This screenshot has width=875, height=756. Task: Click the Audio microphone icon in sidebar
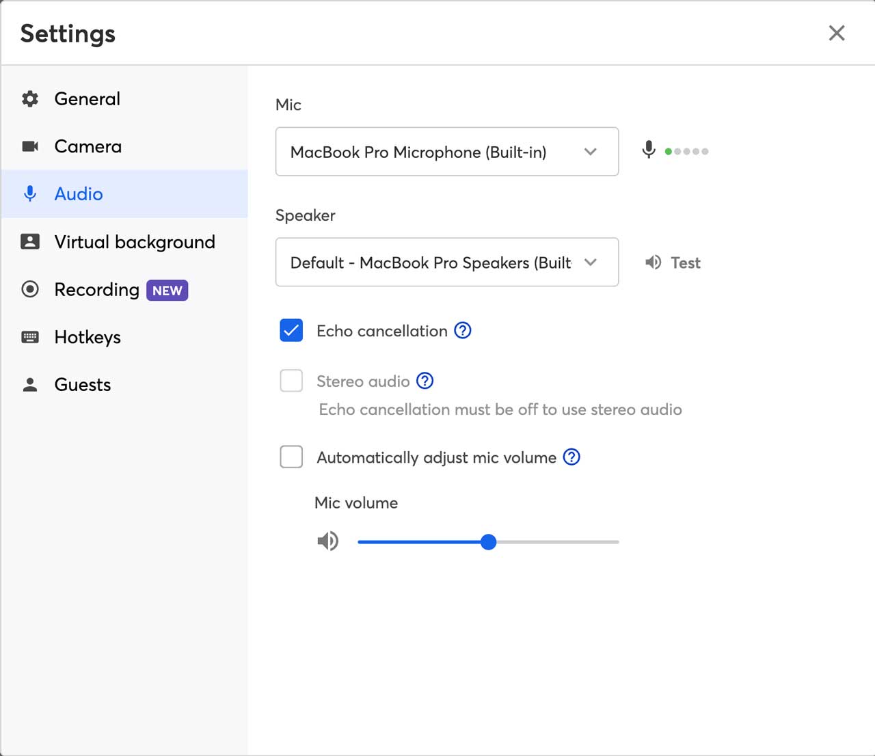click(x=30, y=194)
